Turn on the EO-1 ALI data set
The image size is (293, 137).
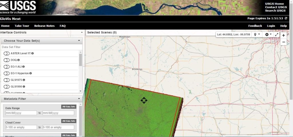(x=6, y=67)
